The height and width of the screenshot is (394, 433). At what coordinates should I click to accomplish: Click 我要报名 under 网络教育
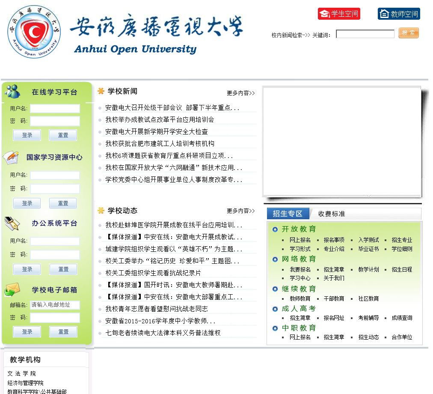(x=300, y=269)
